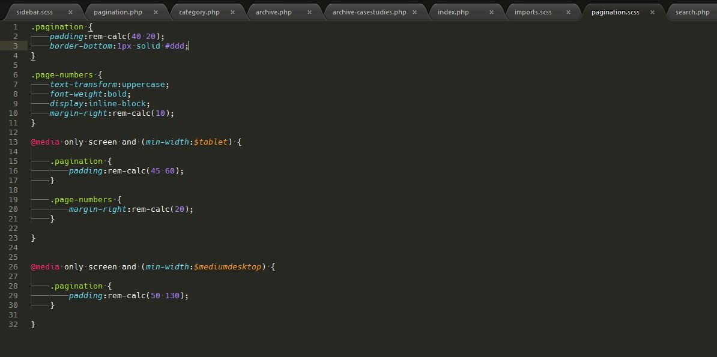Open the pagination.php tab
The height and width of the screenshot is (357, 717).
click(118, 13)
